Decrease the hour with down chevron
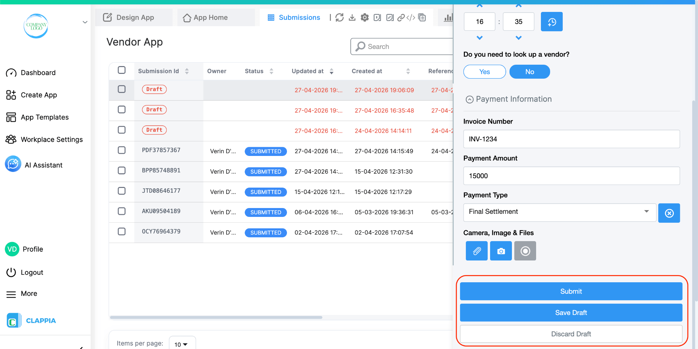698x349 pixels. 480,38
